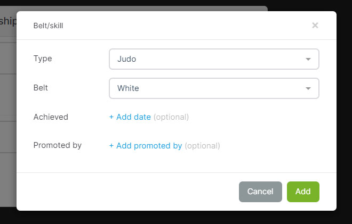Screen dimensions: 352x224
Task: Open the Belt dropdown showing White
Action: point(214,88)
